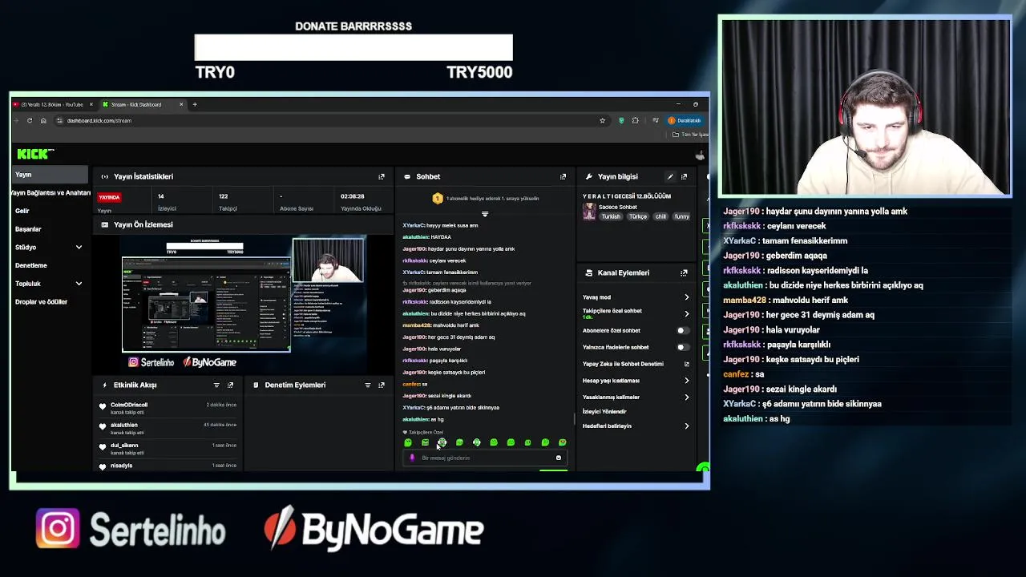1026x577 pixels.
Task: Click the green shield extension icon
Action: [x=621, y=120]
